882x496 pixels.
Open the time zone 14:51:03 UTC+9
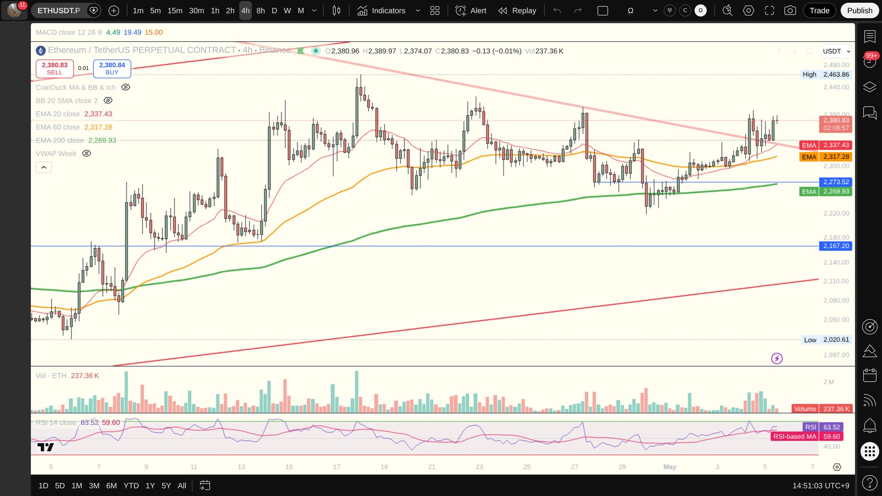[x=821, y=486]
